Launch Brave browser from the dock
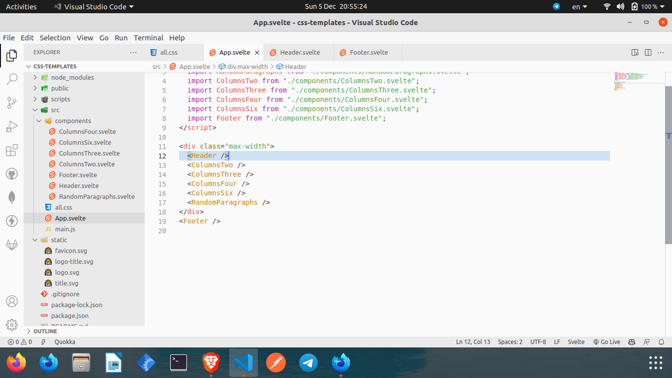The height and width of the screenshot is (378, 672). click(211, 363)
